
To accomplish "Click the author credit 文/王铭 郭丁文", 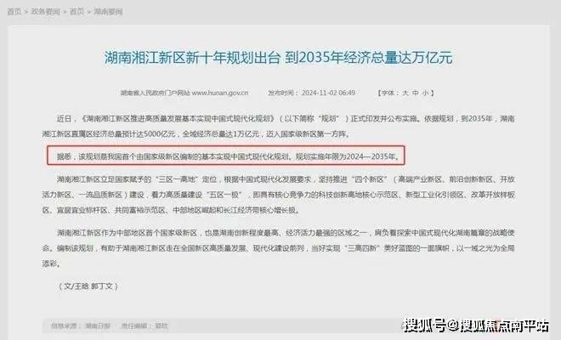I will tap(88, 286).
